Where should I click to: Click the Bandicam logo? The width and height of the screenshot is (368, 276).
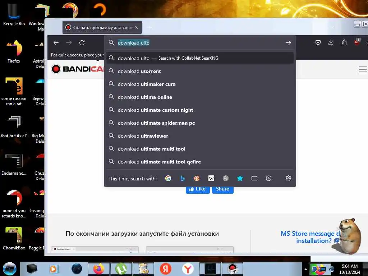coord(78,69)
